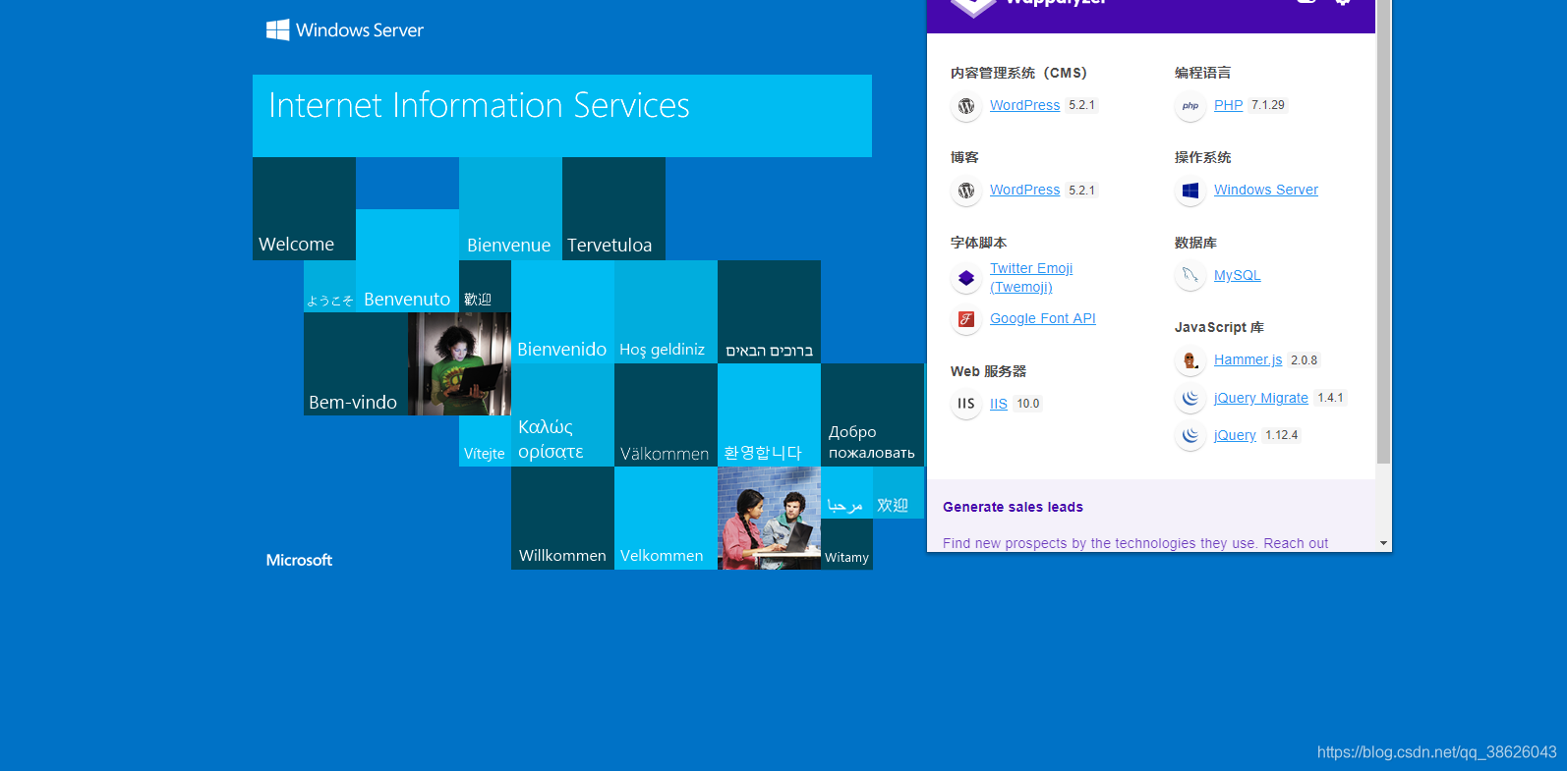Click the ようこそ tile
The image size is (1567, 771).
click(x=329, y=286)
